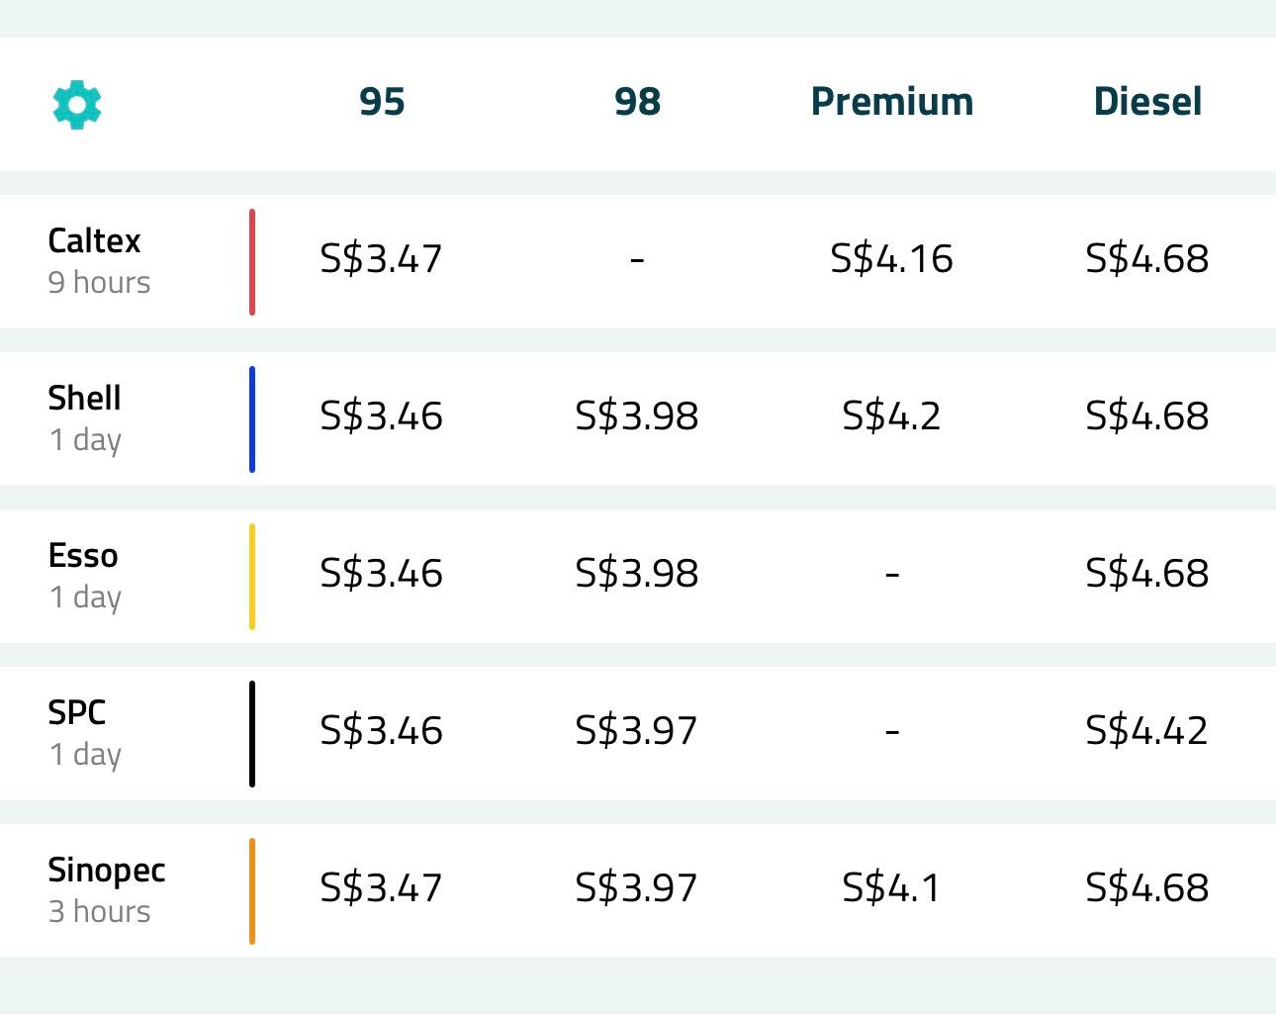Open settings with the gear icon
Screen dimensions: 1276x1014
click(x=77, y=104)
